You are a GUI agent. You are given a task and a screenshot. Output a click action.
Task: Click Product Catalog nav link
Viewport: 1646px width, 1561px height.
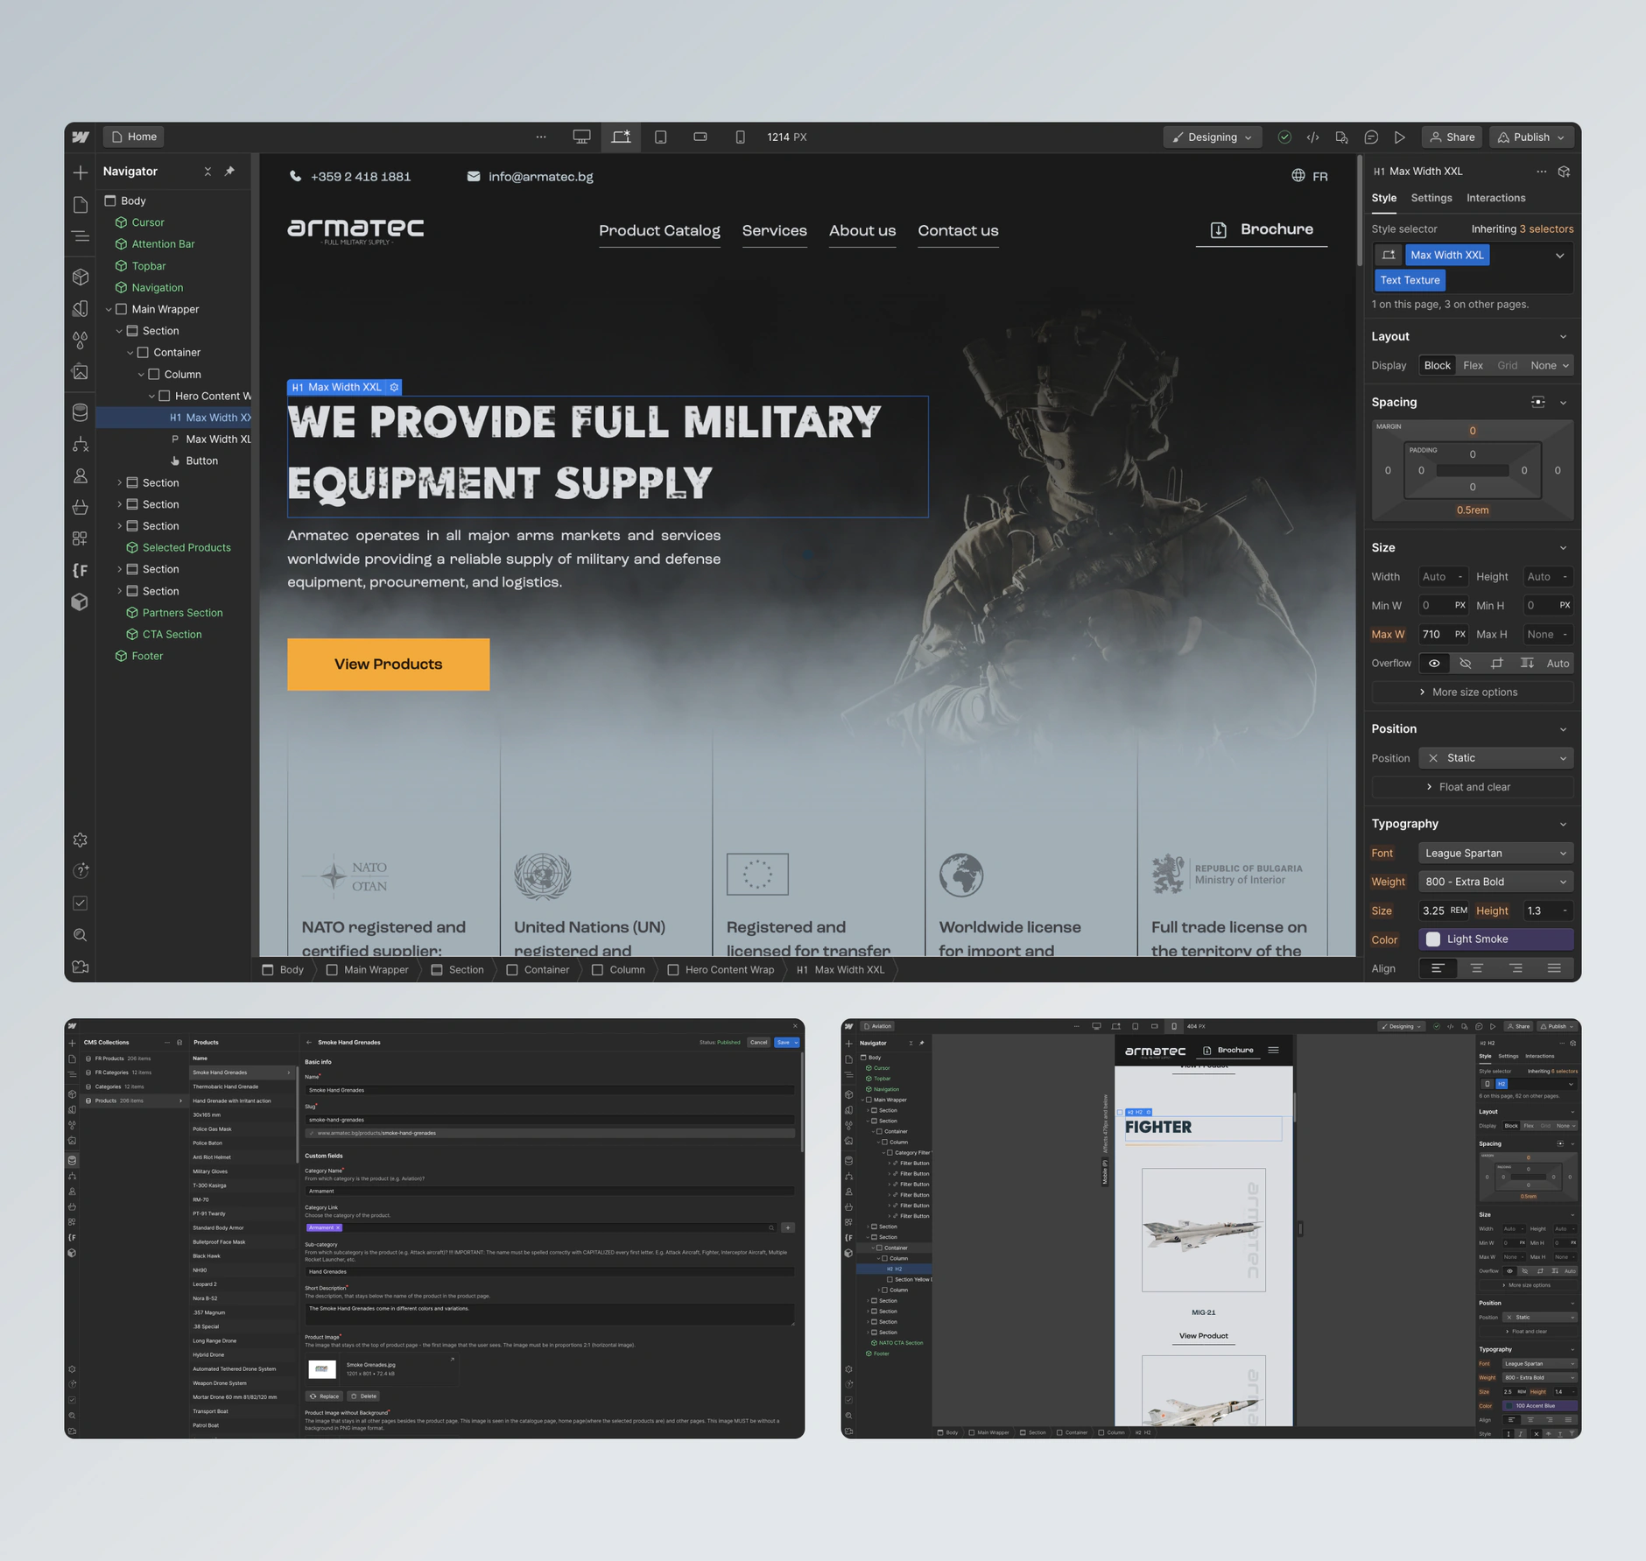[659, 230]
